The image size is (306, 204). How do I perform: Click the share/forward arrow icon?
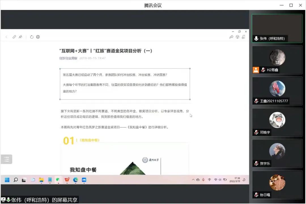pos(231,37)
